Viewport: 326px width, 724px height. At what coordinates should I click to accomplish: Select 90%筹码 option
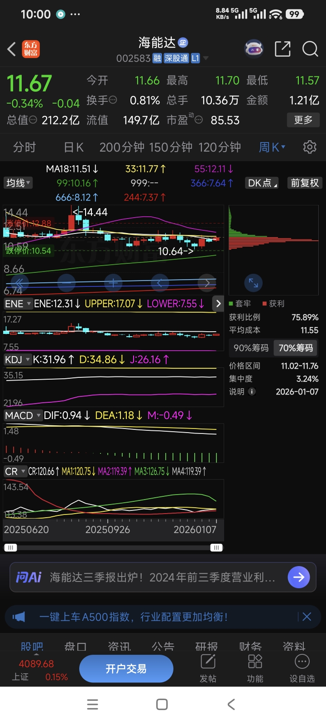coord(251,348)
